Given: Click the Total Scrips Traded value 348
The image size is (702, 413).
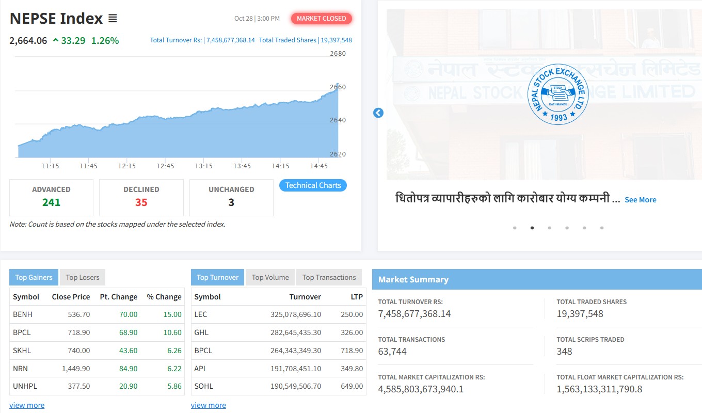Looking at the screenshot, I should pos(564,352).
